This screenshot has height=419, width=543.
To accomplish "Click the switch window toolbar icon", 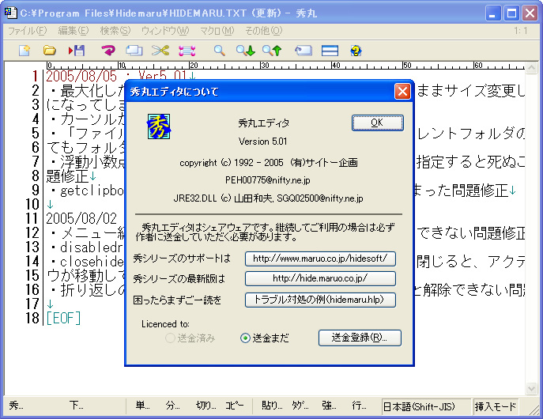I will pos(304,51).
